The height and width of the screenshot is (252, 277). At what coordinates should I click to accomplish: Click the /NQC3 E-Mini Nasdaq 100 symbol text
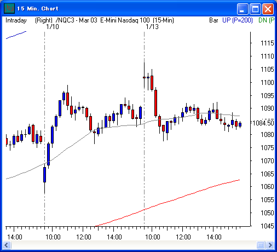click(115, 20)
